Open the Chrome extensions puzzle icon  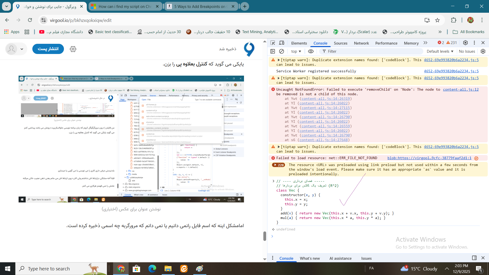point(454,20)
